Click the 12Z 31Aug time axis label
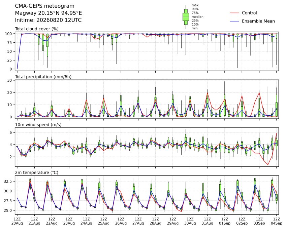286x229 pixels. [x=208, y=221]
